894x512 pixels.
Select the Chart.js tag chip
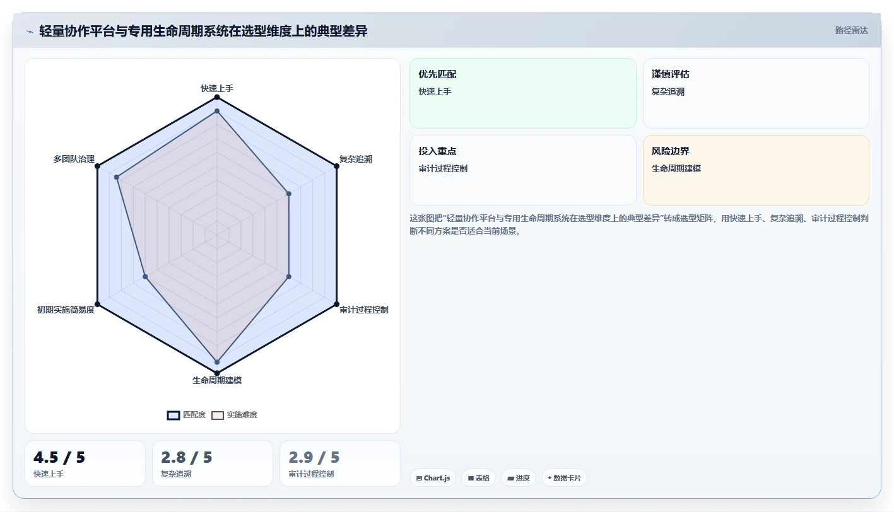pos(433,478)
